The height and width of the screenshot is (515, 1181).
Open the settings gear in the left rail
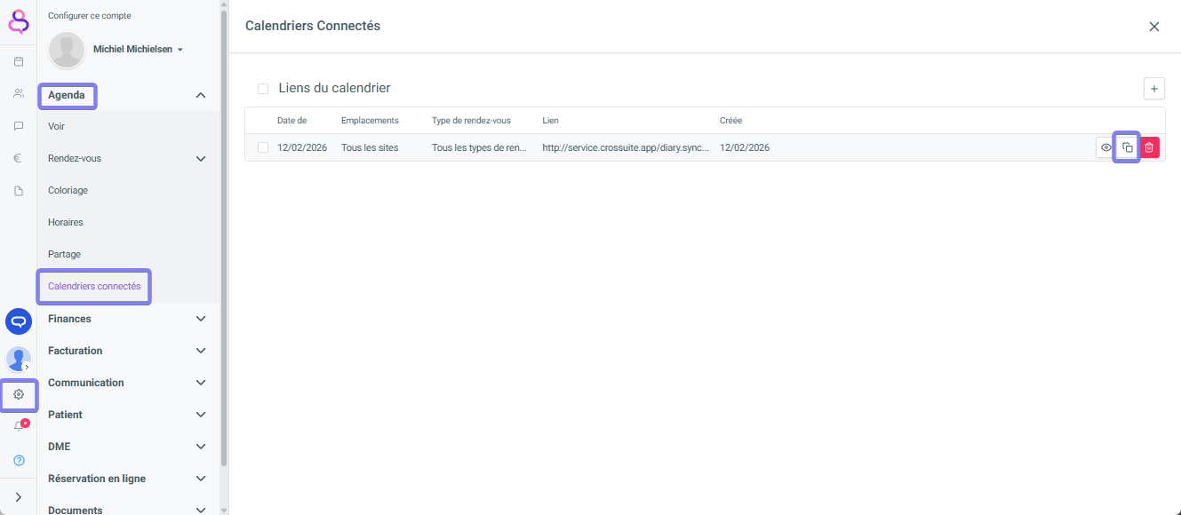(19, 394)
